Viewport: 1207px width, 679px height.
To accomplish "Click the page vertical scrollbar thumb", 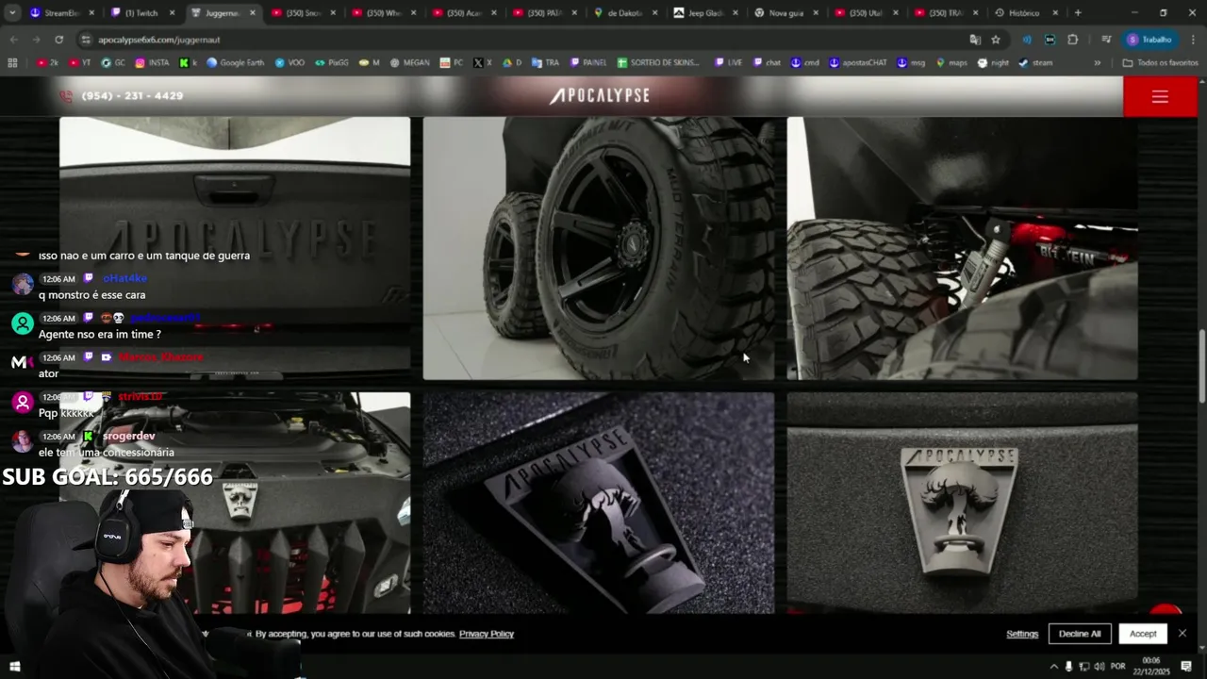I will (1201, 368).
